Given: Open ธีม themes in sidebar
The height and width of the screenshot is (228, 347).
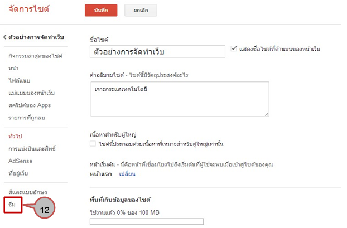Looking at the screenshot, I should [x=12, y=205].
